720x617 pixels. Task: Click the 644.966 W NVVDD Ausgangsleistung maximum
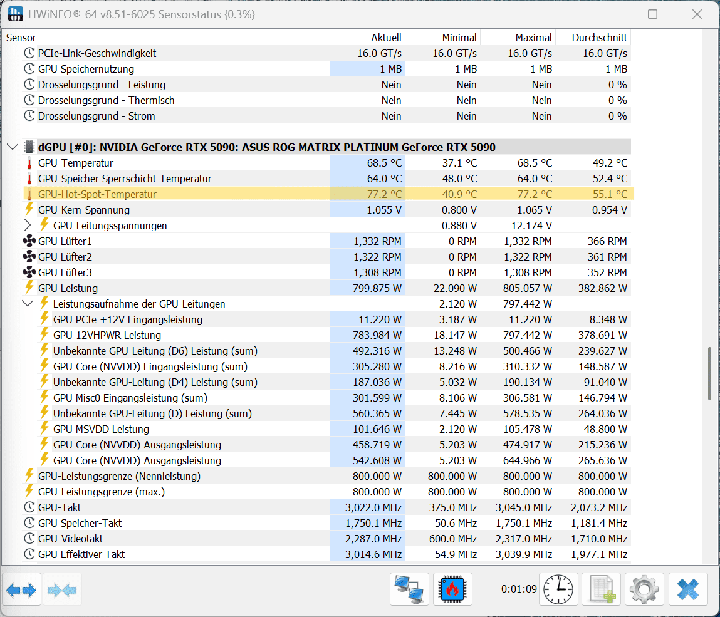coord(527,460)
